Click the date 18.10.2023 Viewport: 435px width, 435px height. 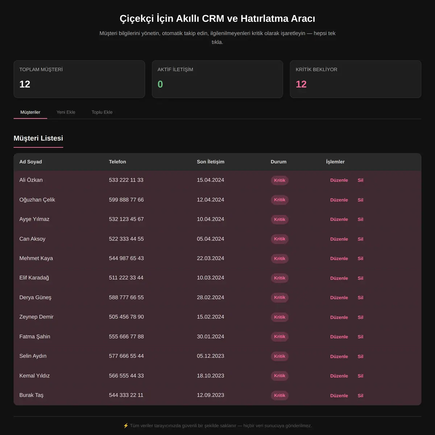point(211,376)
